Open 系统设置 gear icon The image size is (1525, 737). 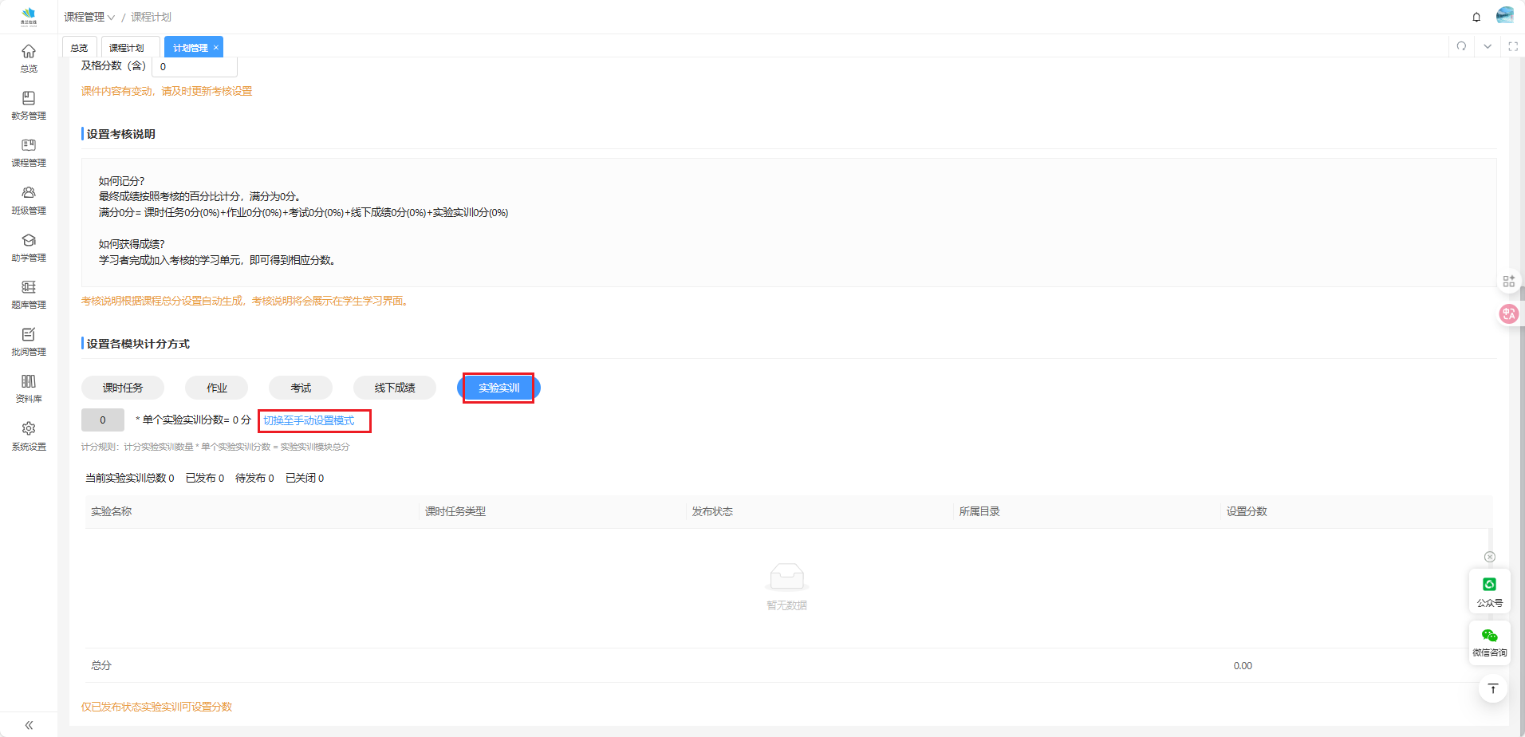point(29,435)
